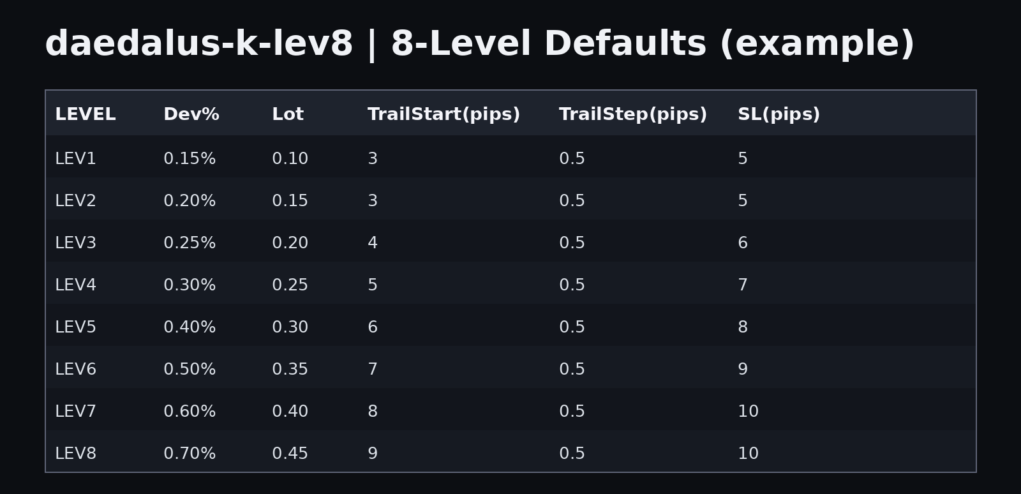Click the page title daedalus-k-lev8
1021x494 pixels.
pyautogui.click(x=198, y=45)
